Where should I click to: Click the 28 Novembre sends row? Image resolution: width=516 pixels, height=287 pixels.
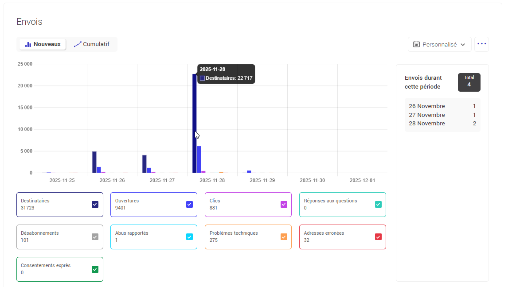[442, 124]
